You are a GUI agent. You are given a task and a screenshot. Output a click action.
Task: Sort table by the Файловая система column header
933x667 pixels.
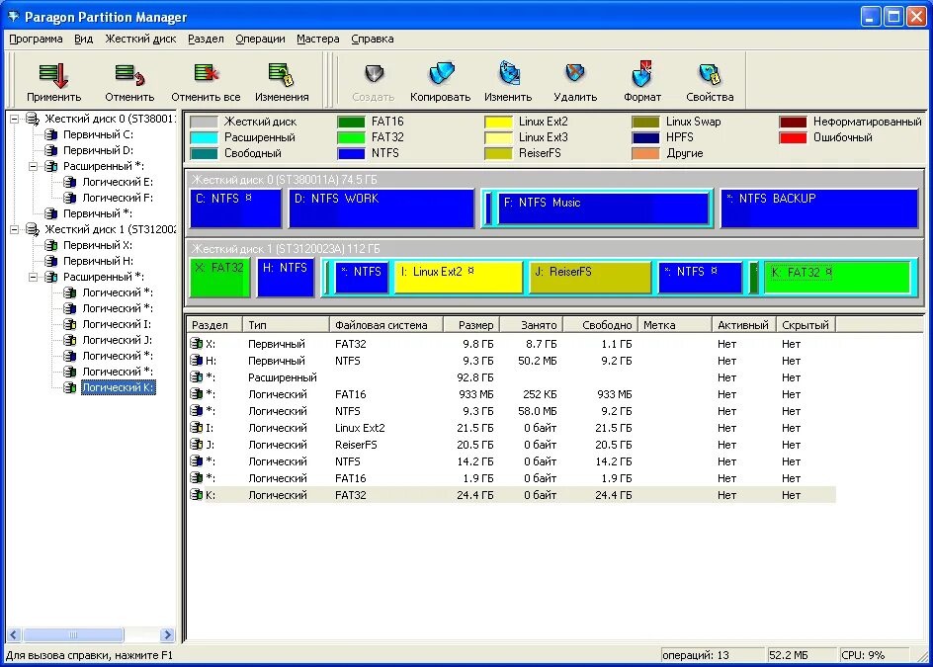[386, 325]
